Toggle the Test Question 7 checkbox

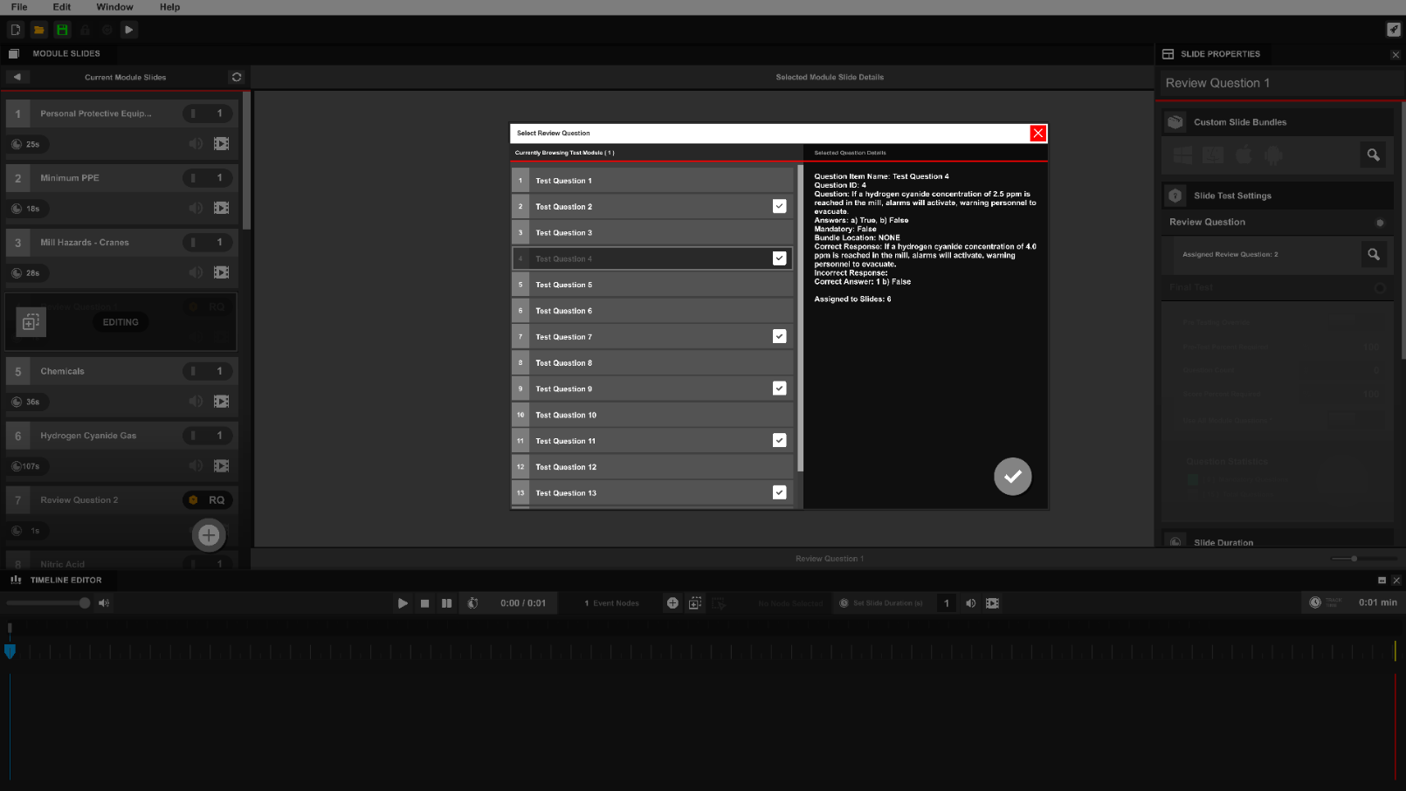click(779, 337)
